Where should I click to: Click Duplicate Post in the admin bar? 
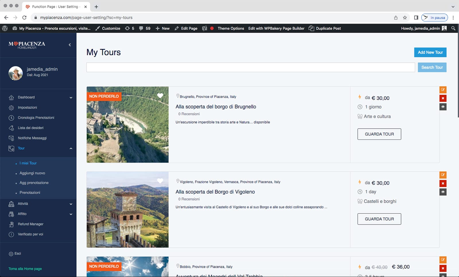point(325,28)
